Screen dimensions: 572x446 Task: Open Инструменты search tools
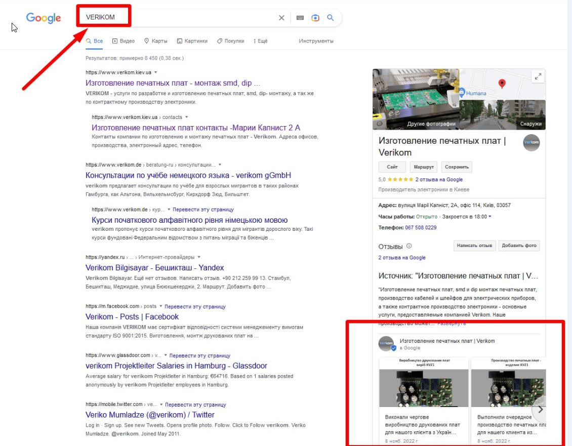[x=316, y=41]
